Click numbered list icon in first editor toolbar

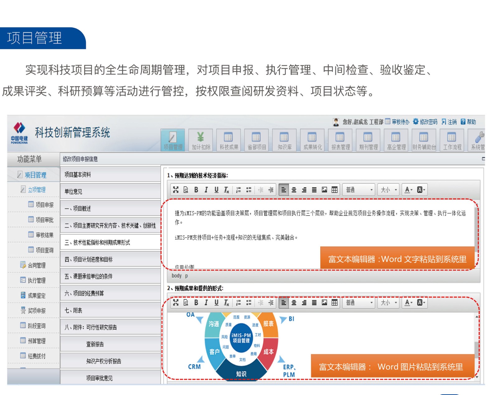click(238, 190)
